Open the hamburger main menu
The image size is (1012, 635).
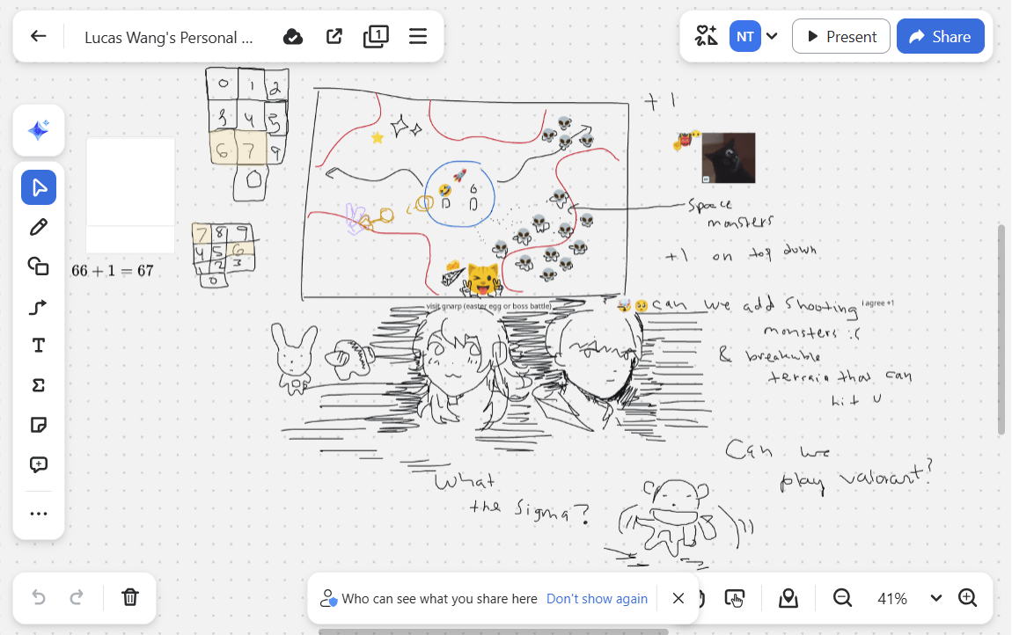418,37
